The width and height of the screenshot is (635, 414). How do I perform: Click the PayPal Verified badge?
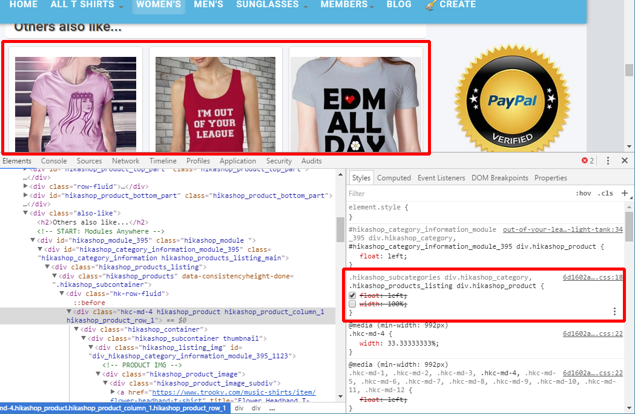coord(512,99)
